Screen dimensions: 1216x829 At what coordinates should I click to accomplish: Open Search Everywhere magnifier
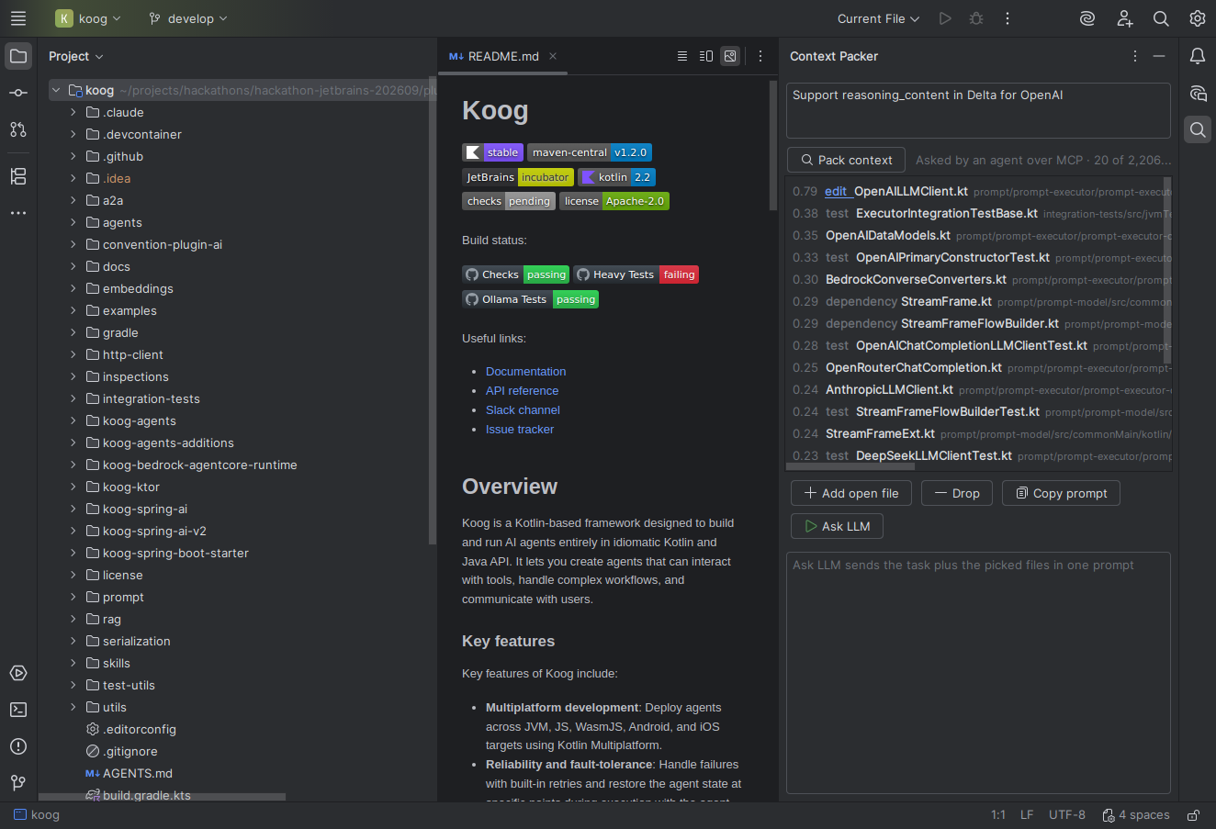click(1161, 18)
